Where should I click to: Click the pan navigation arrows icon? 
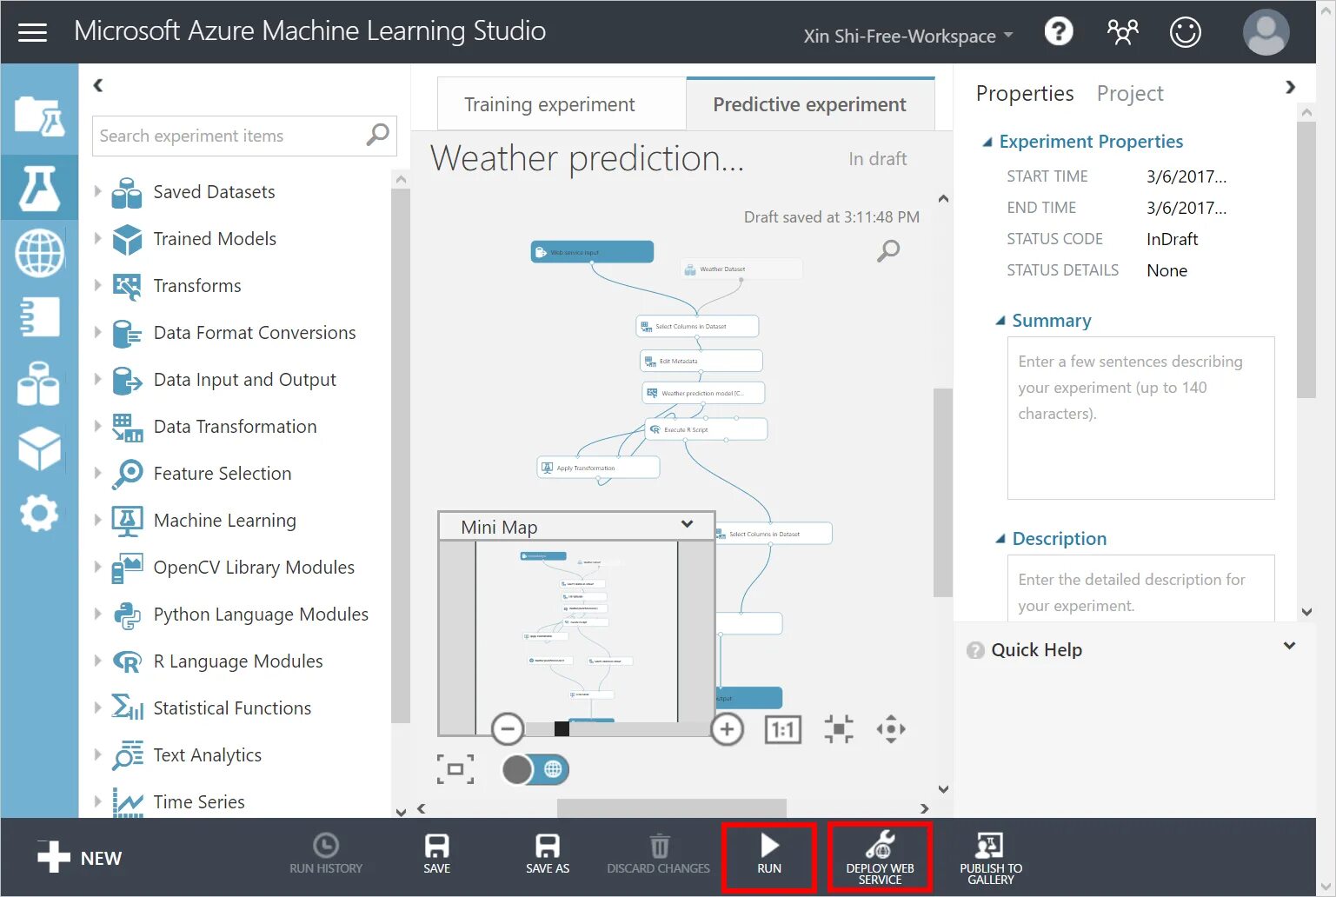pyautogui.click(x=891, y=729)
